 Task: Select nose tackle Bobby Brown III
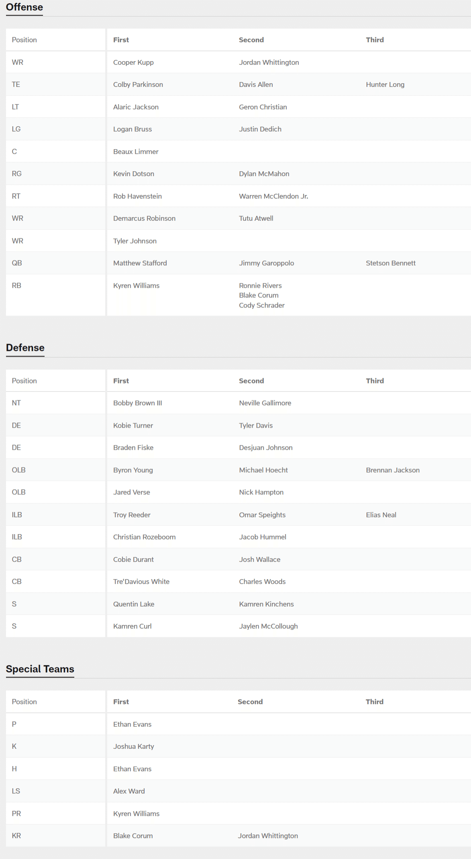137,403
